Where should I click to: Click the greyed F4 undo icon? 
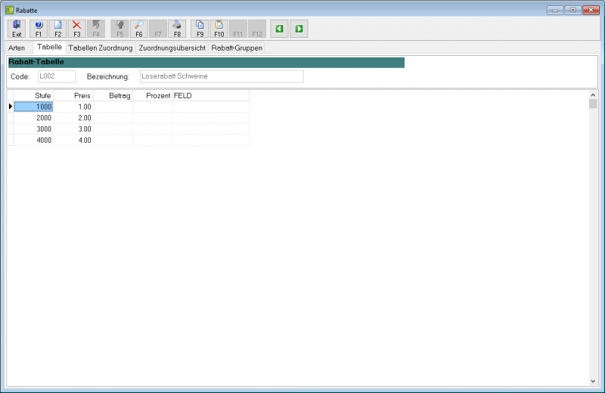coord(96,29)
